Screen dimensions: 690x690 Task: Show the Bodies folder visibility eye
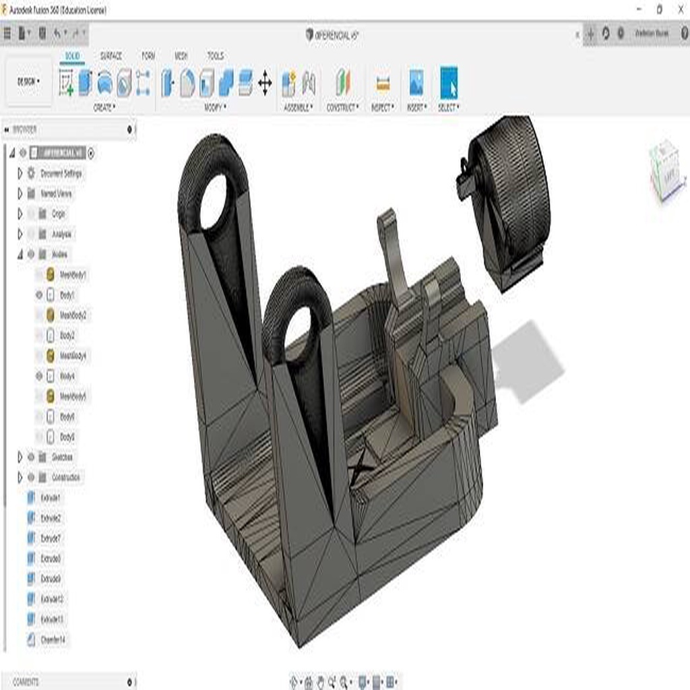[x=30, y=254]
